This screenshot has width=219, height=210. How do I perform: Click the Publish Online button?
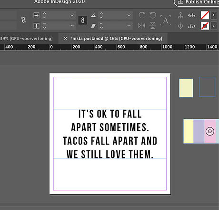click(197, 2)
